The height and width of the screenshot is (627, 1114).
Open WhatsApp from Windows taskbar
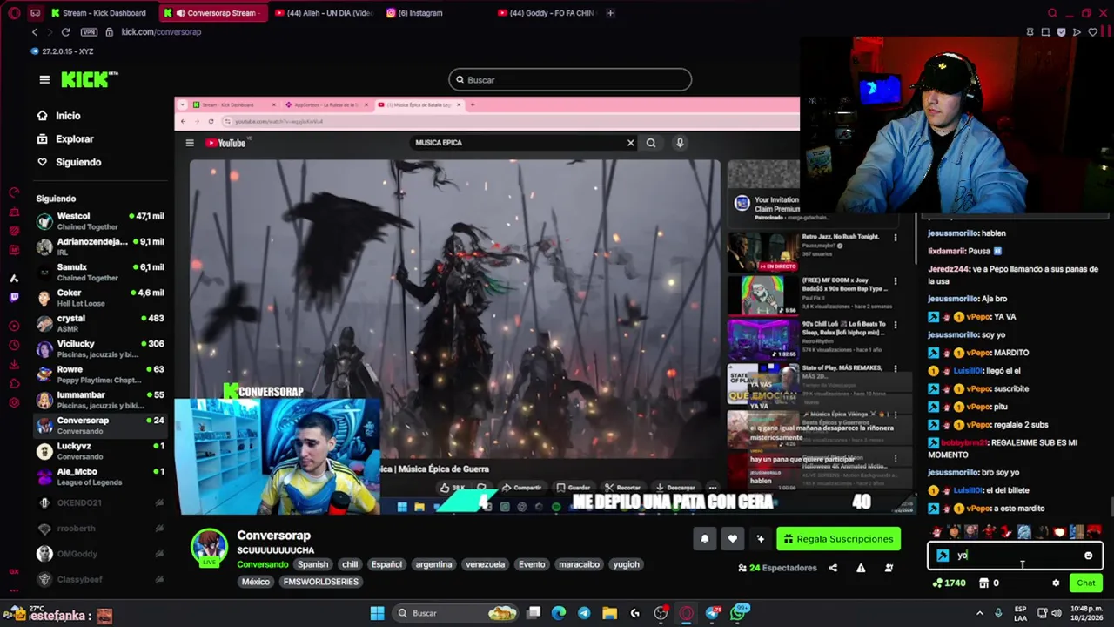point(739,613)
